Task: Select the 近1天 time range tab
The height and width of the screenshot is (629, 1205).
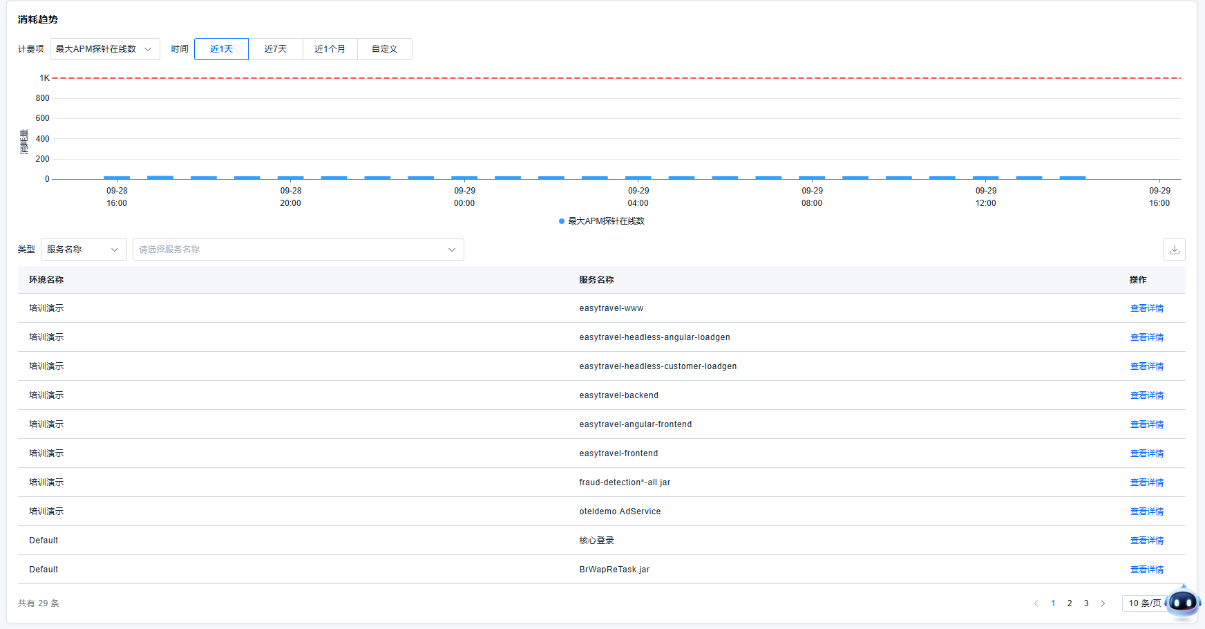Action: pyautogui.click(x=221, y=49)
